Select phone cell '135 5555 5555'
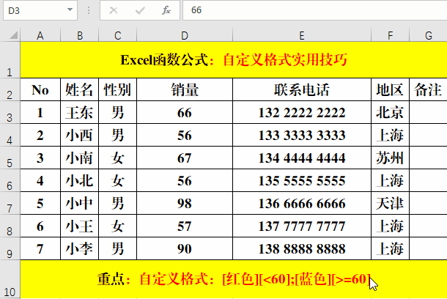 pyautogui.click(x=302, y=180)
